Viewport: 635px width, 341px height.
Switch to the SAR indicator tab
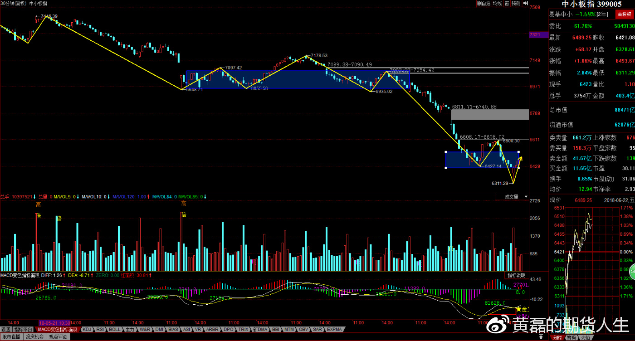coord(317,329)
